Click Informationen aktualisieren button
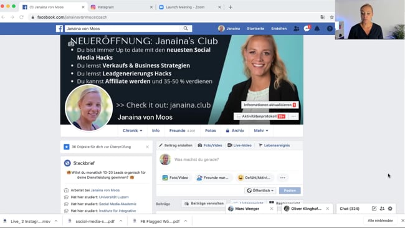Image resolution: width=405 pixels, height=228 pixels. point(270,105)
